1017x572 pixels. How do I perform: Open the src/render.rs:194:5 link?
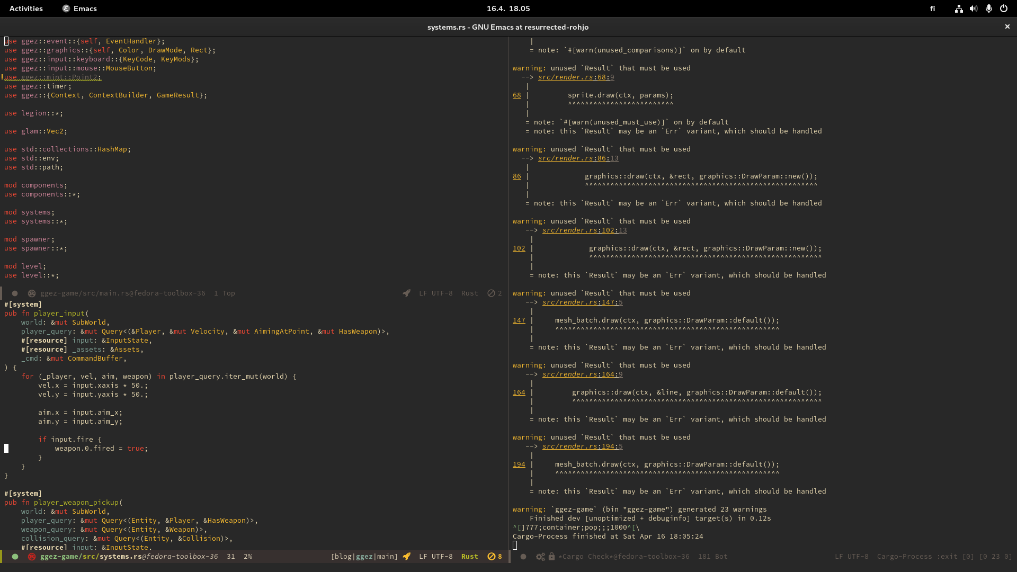tap(583, 446)
